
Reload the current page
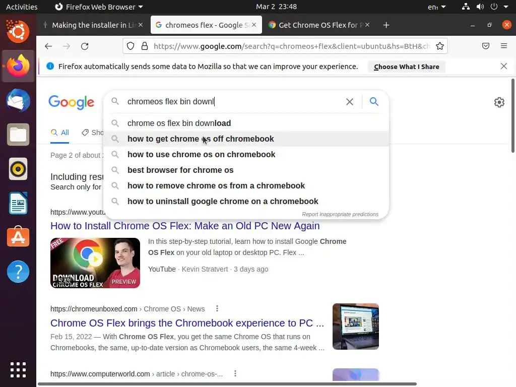(x=85, y=46)
